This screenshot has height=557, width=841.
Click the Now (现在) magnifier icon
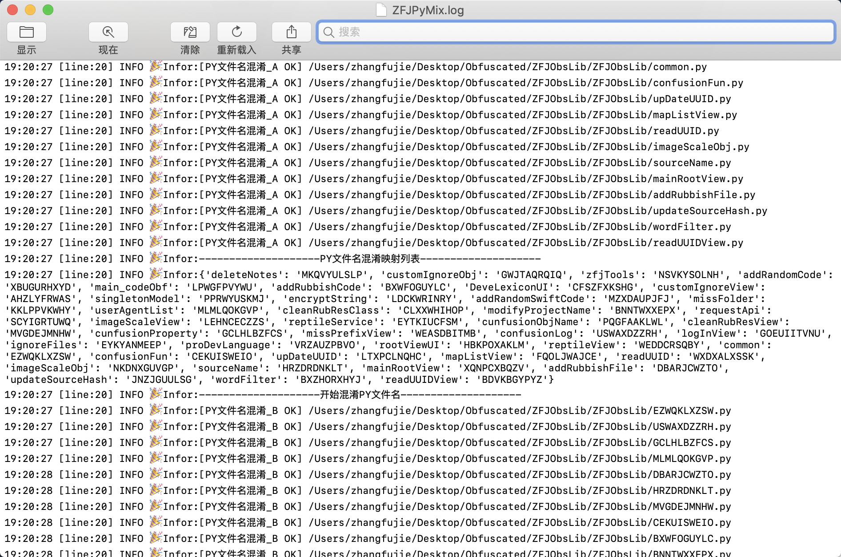(108, 32)
